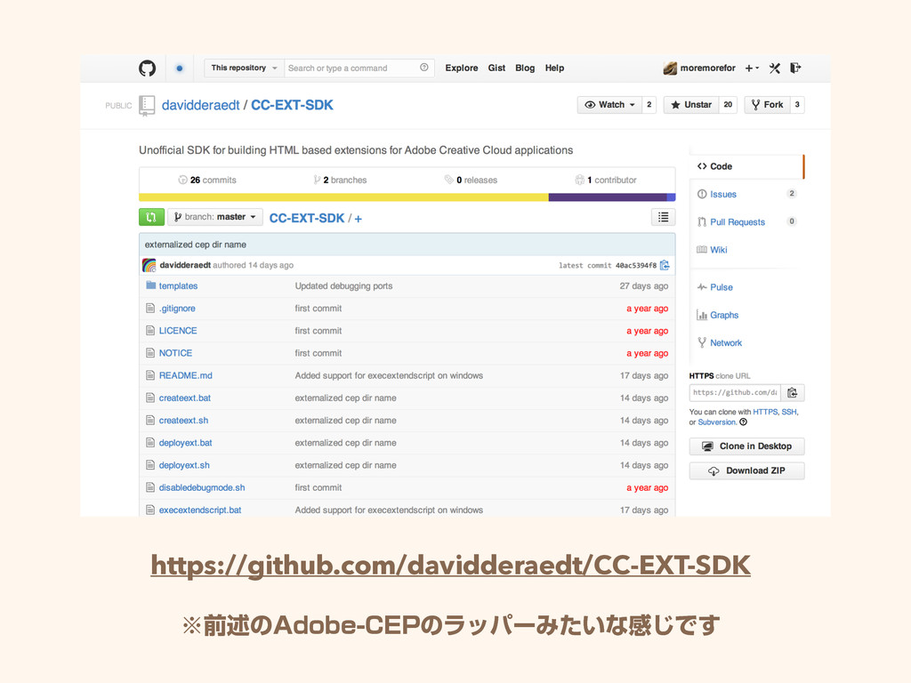Open Gist in the top navigation
Screen dimensions: 911x683
pyautogui.click(x=496, y=68)
